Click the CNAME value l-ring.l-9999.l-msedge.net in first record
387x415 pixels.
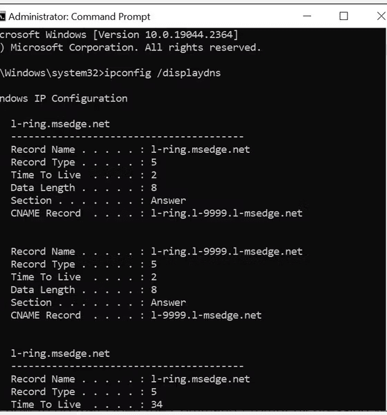click(x=227, y=213)
